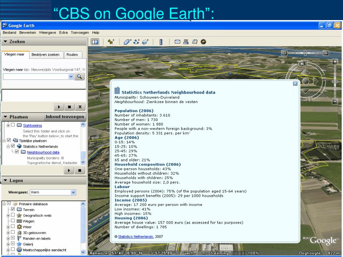Open Statistics Netherlands link in balloon

click(x=135, y=237)
